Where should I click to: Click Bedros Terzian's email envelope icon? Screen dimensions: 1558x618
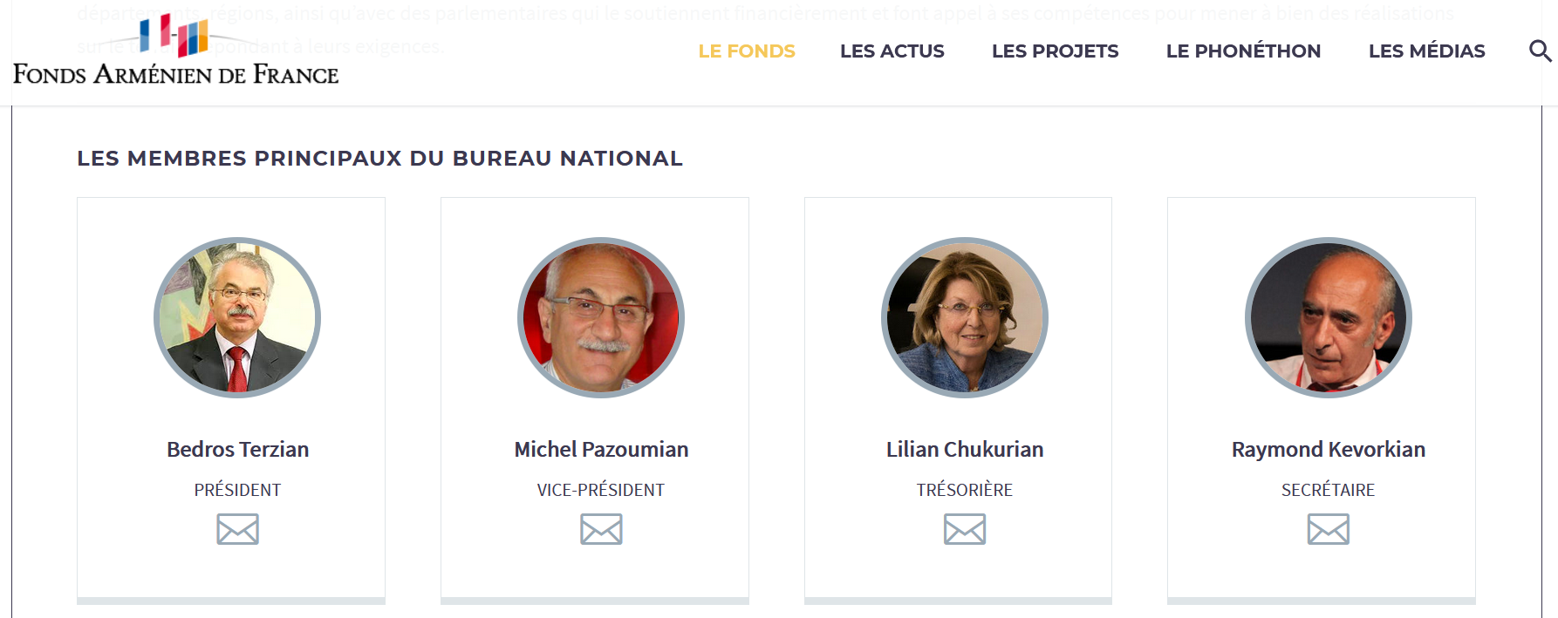coord(237,529)
